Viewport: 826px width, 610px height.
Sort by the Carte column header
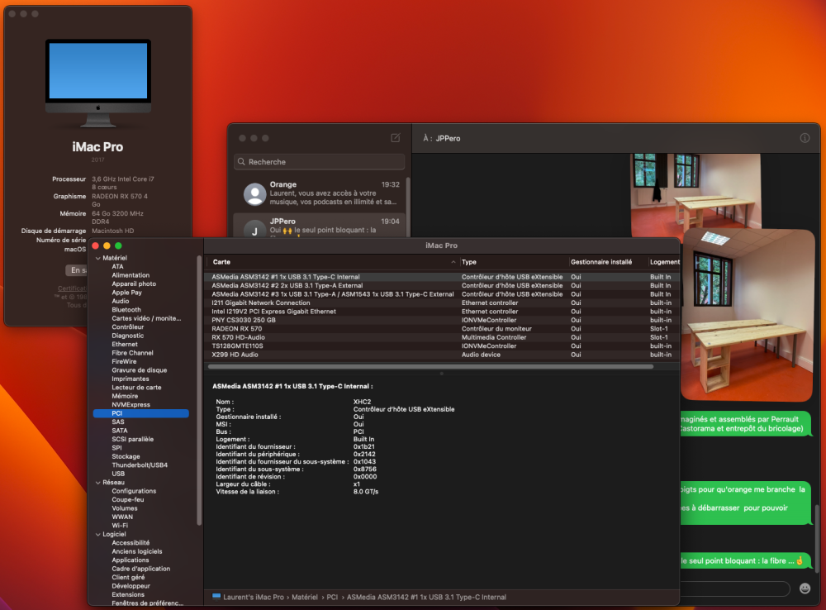(x=332, y=262)
